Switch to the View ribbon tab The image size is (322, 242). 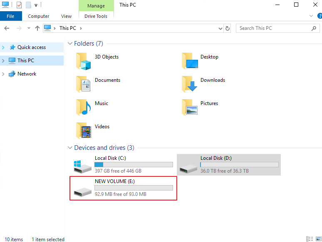click(66, 16)
